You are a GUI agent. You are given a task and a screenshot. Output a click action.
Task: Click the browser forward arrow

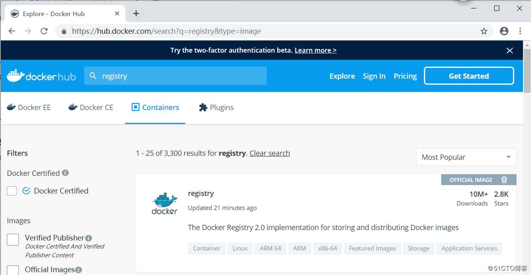tap(28, 31)
